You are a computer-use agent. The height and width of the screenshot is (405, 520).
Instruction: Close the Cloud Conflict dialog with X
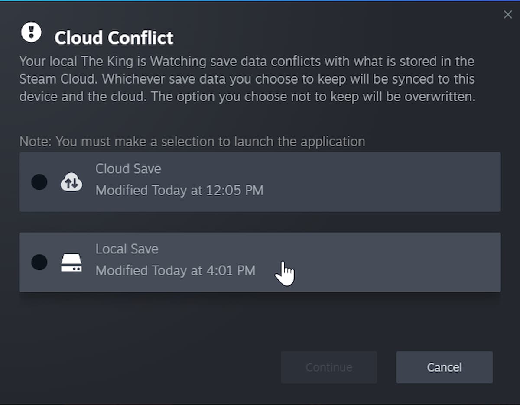tap(507, 15)
